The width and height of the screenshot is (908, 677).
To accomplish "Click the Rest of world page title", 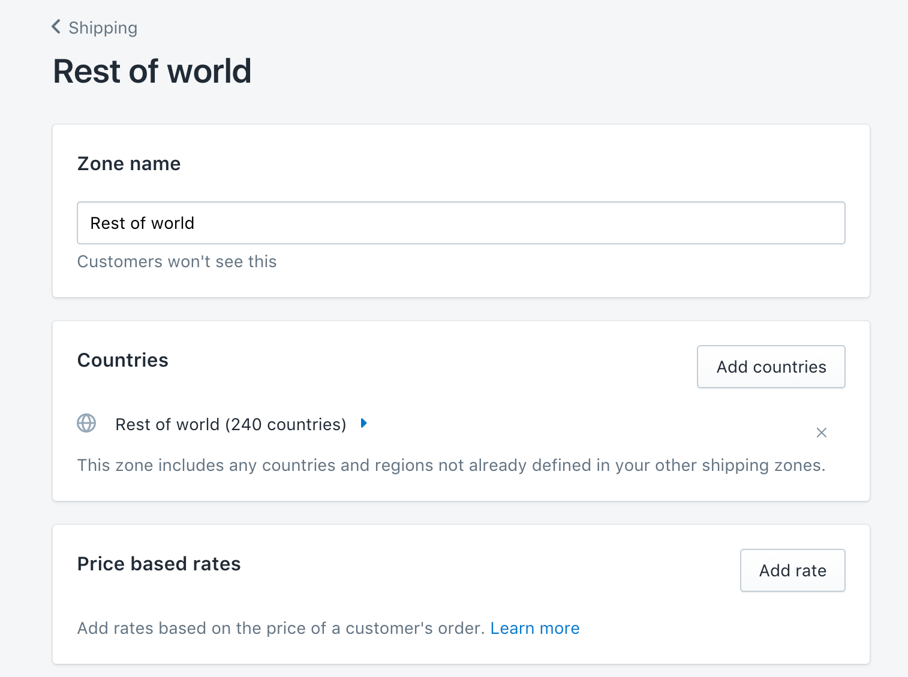I will pyautogui.click(x=152, y=71).
